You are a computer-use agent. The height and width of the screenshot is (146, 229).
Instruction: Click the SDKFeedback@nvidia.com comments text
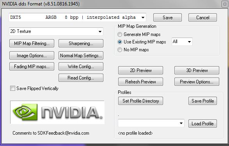pos(51,133)
